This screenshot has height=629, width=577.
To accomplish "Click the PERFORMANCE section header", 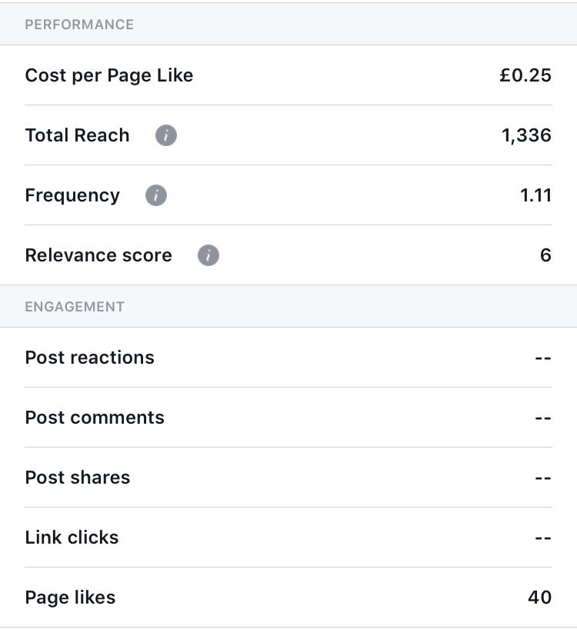I will 79,25.
